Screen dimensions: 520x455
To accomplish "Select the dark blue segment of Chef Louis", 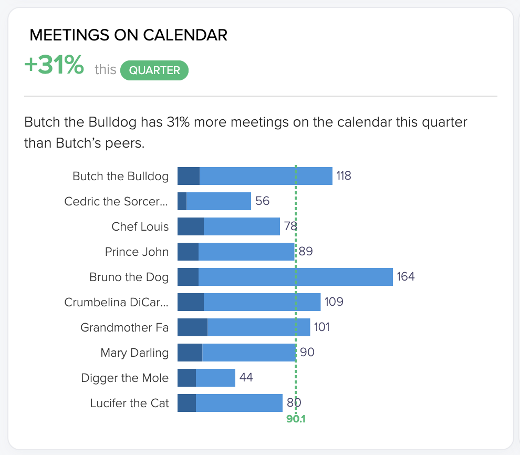I will coord(191,226).
